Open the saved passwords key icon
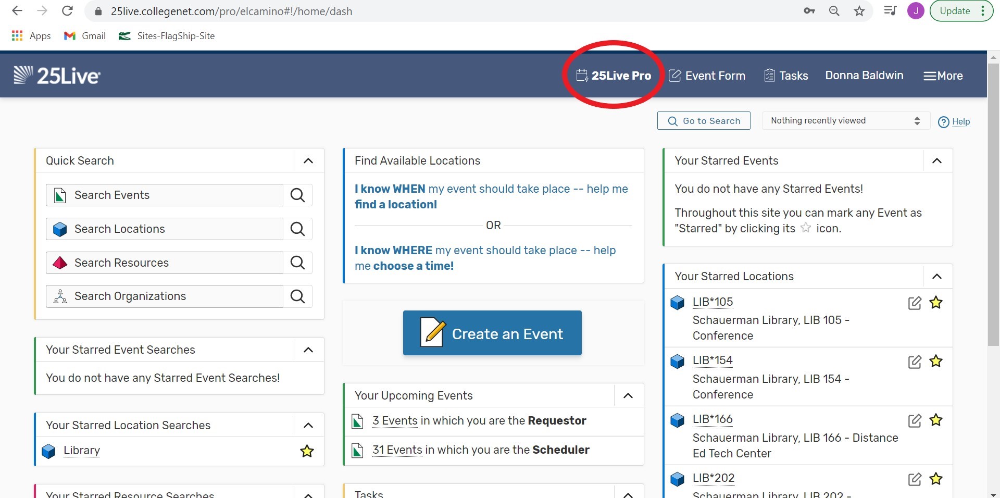Viewport: 1000px width, 498px height. click(x=809, y=11)
